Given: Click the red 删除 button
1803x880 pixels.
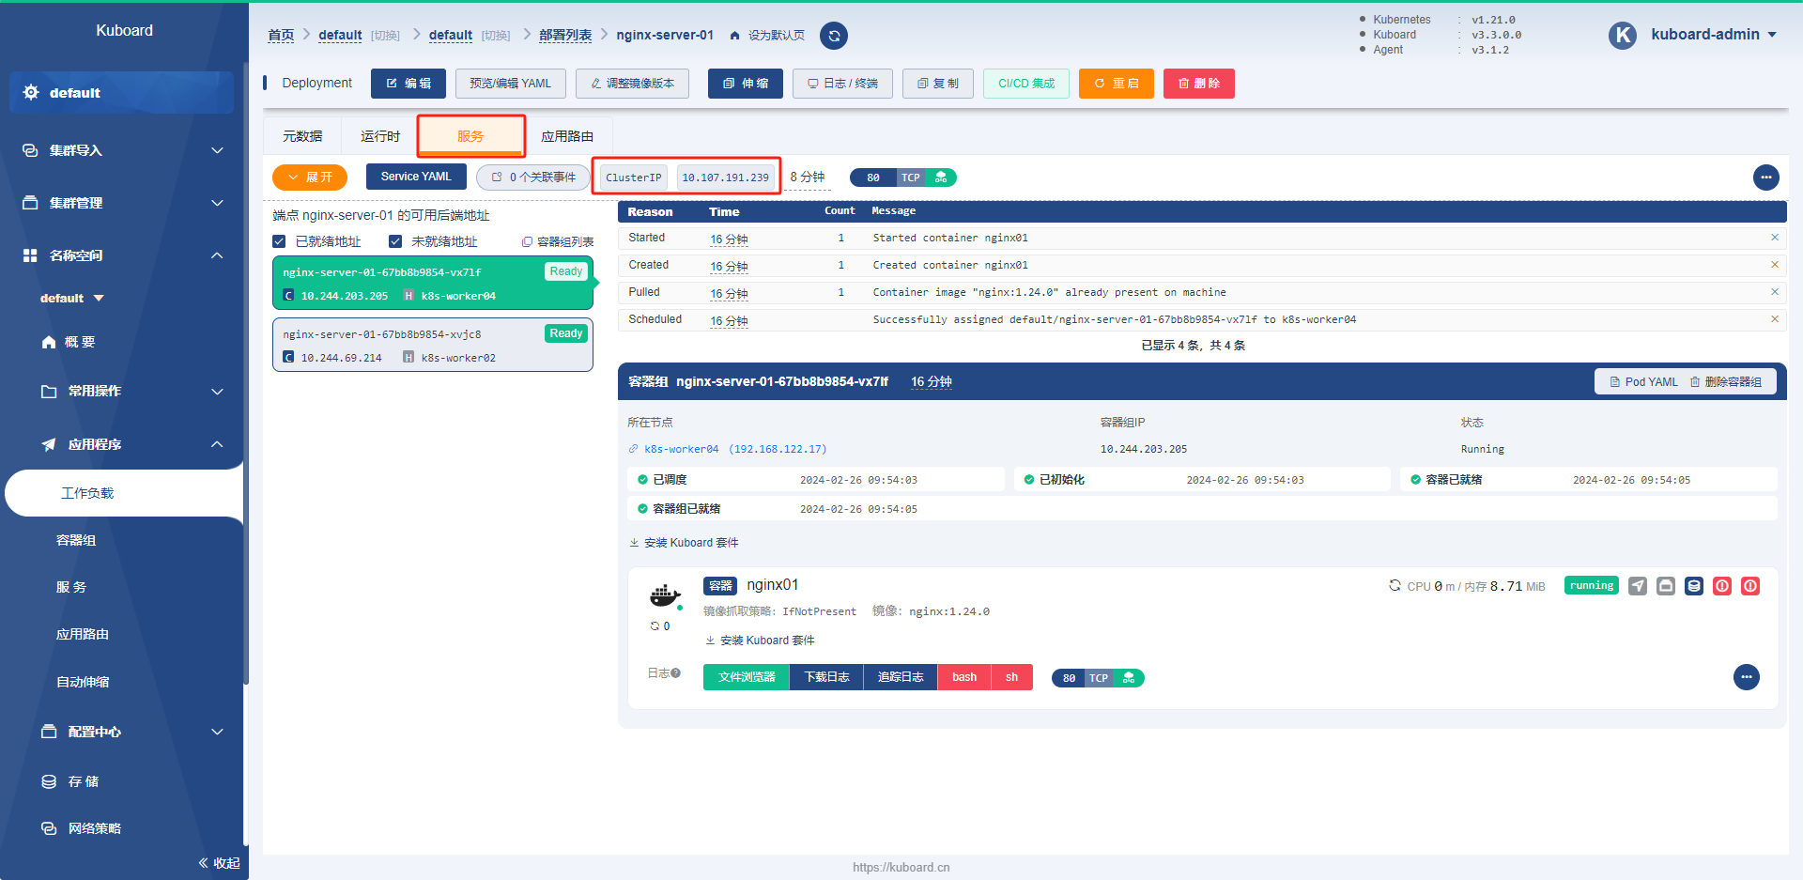Looking at the screenshot, I should (x=1199, y=84).
